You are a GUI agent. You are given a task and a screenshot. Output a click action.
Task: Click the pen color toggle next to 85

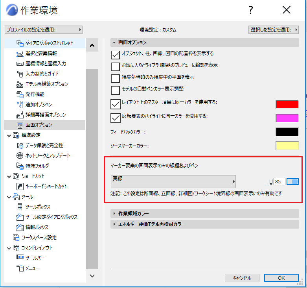[292, 182]
